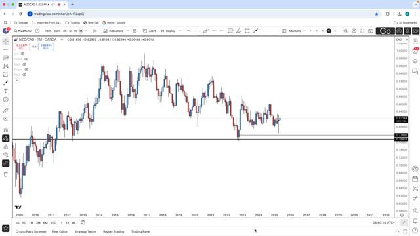Open the Alert creation button
This screenshot has width=420, height=236.
pos(149,31)
